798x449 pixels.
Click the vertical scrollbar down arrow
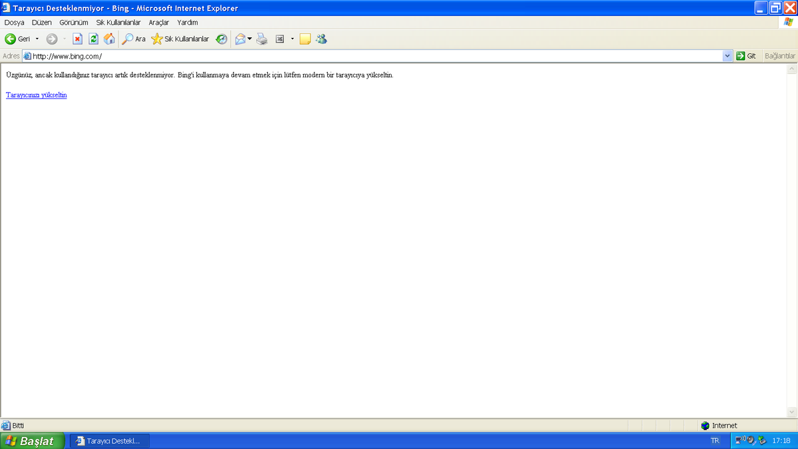tap(792, 412)
